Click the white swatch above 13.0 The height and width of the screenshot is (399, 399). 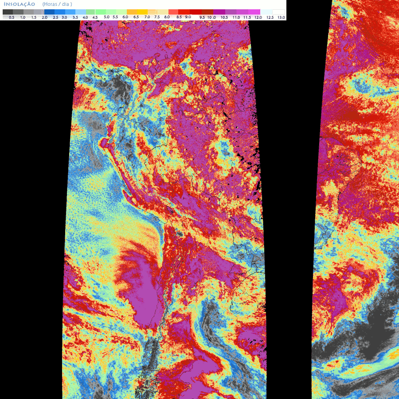click(279, 12)
